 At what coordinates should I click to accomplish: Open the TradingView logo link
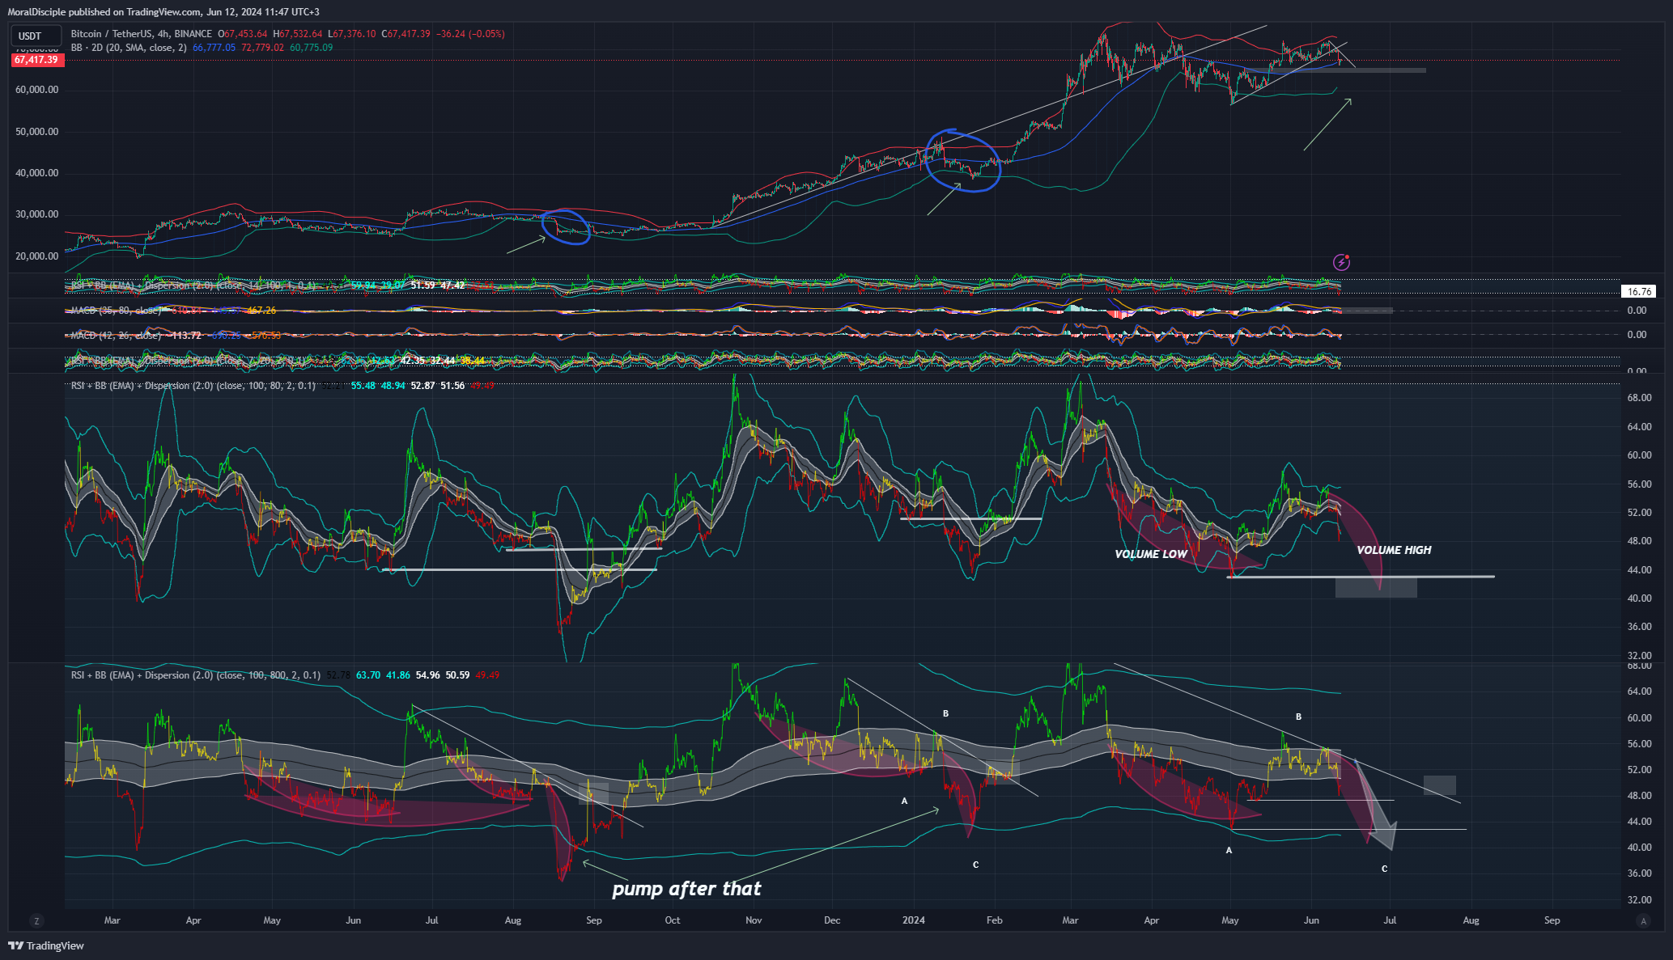[46, 945]
